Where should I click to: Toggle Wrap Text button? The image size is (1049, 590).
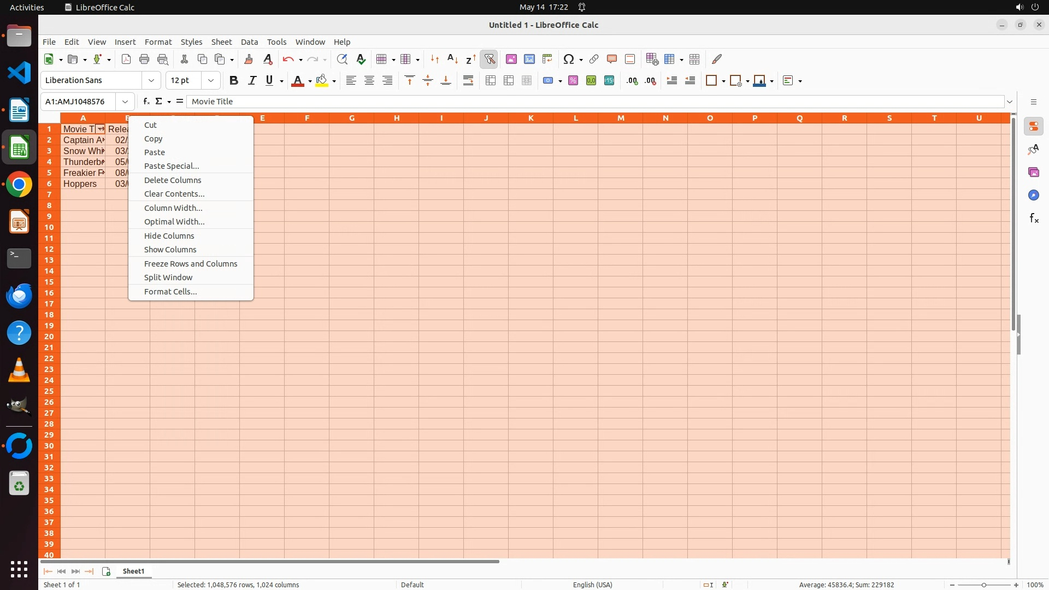[x=468, y=81]
